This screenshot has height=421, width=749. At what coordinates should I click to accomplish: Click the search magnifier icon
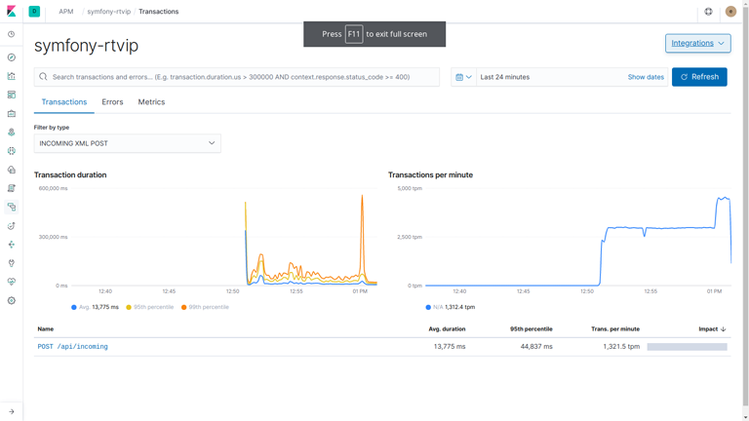[43, 77]
